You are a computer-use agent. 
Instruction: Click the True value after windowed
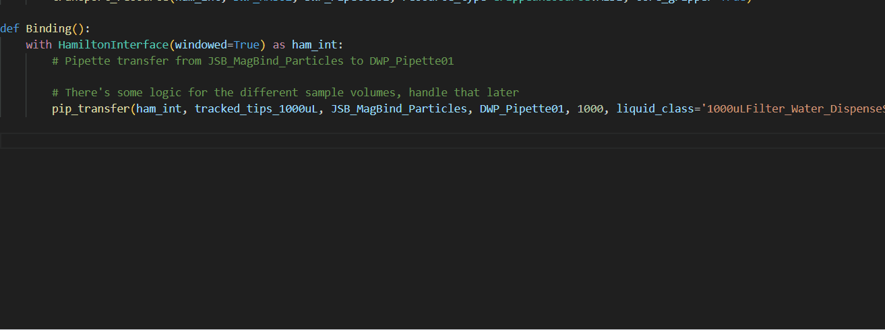pos(246,45)
